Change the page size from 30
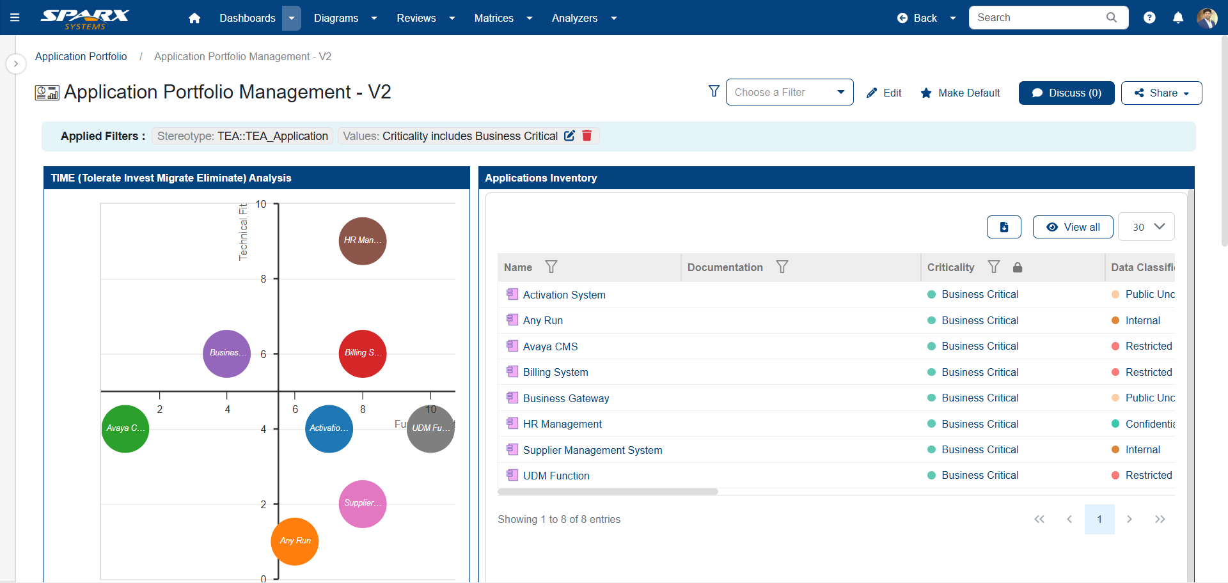1228x583 pixels. [1146, 227]
